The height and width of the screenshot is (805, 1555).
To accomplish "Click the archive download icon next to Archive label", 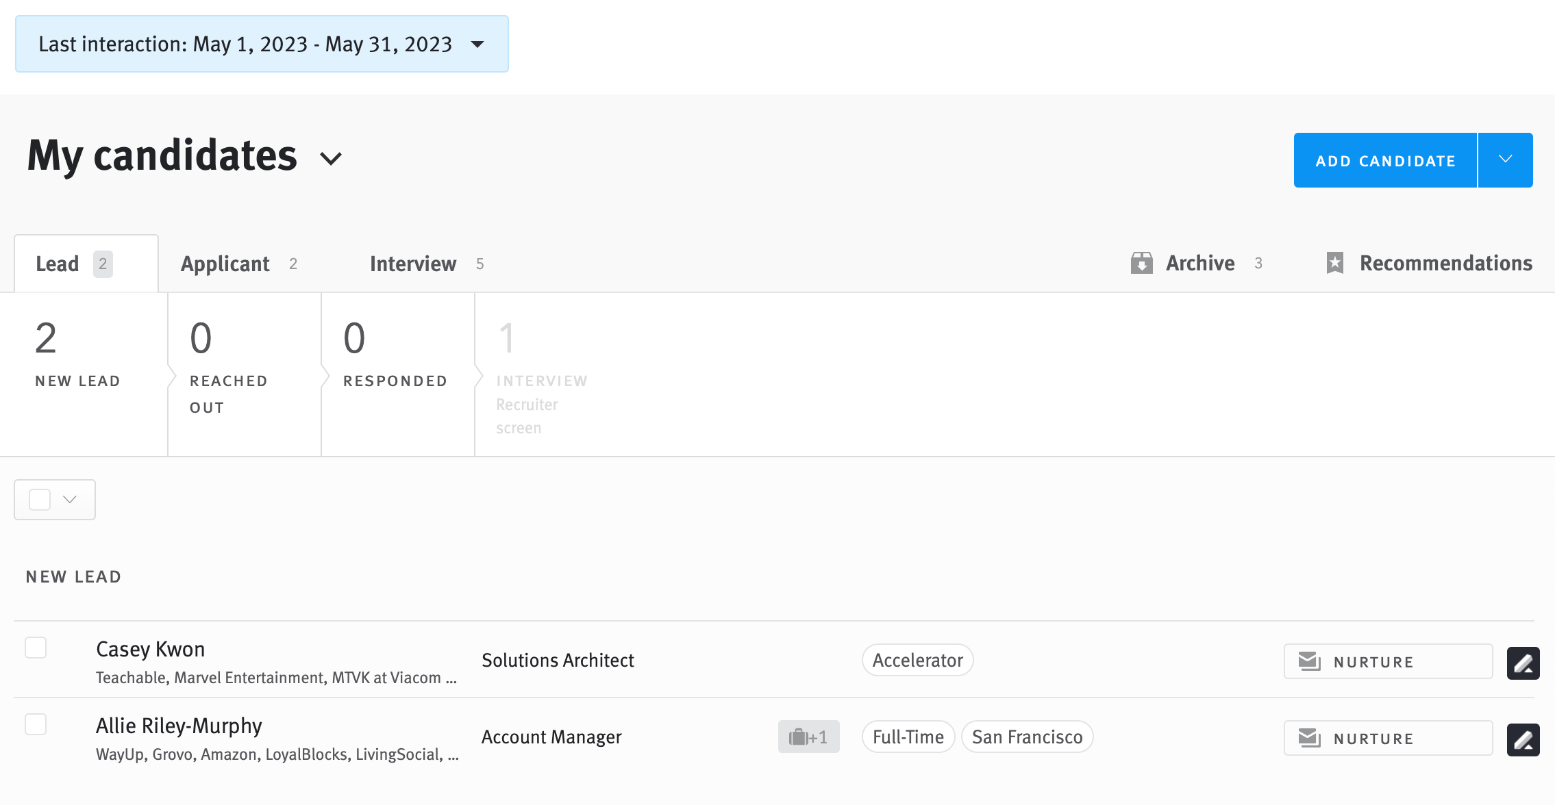I will tap(1141, 263).
